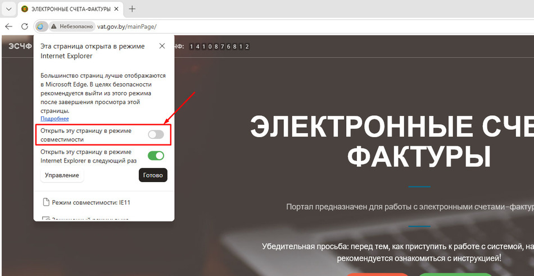
Task: Reload the page with refresh icon
Action: pyautogui.click(x=25, y=26)
